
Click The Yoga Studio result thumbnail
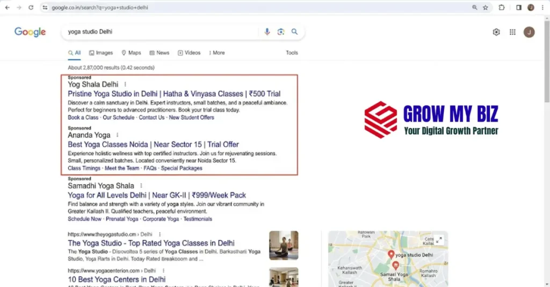(x=284, y=245)
